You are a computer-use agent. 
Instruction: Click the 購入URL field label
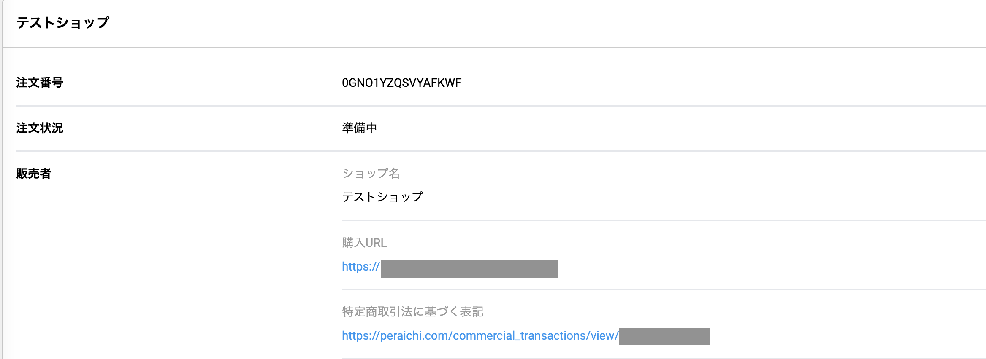click(x=364, y=243)
